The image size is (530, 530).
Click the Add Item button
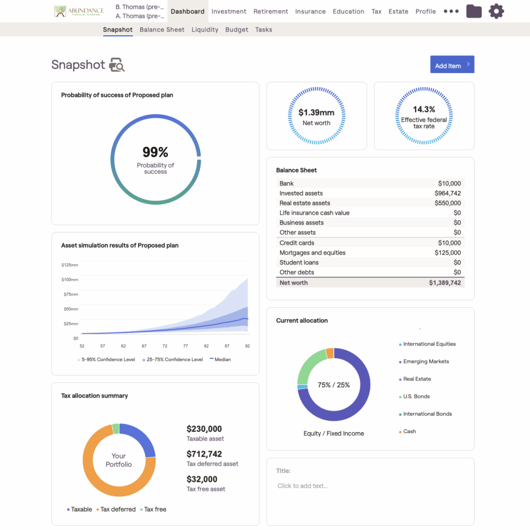452,65
